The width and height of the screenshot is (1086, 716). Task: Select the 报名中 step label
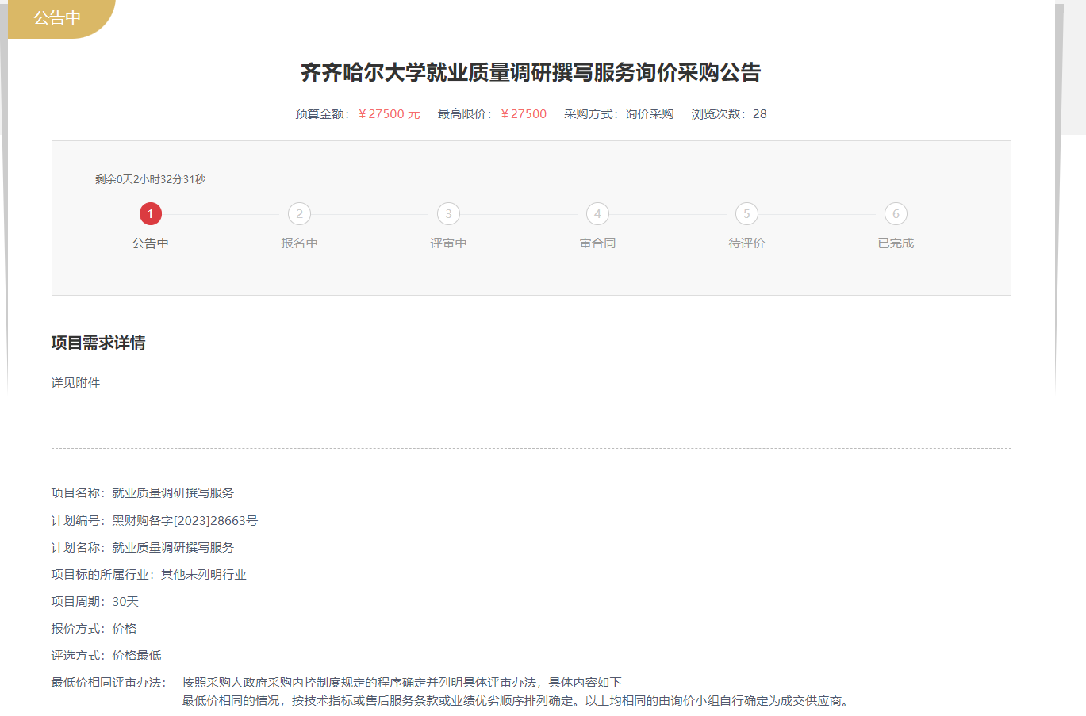tap(299, 243)
